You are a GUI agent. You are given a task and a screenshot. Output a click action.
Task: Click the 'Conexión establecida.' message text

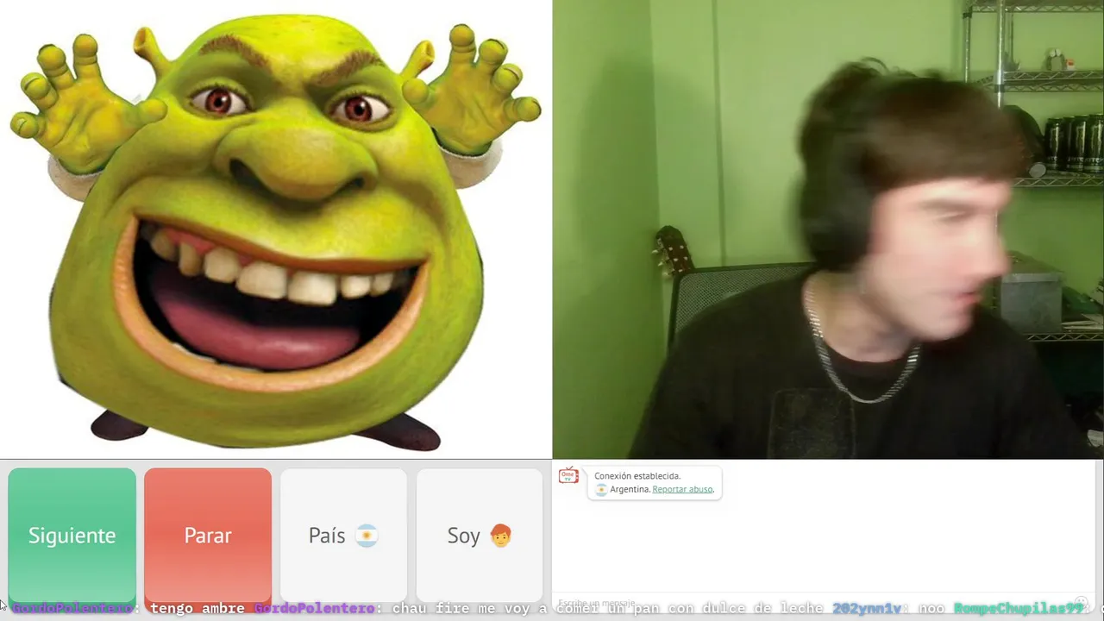click(637, 476)
